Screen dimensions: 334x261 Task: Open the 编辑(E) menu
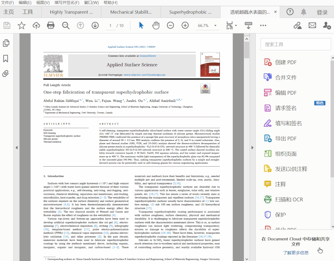[x=25, y=2]
